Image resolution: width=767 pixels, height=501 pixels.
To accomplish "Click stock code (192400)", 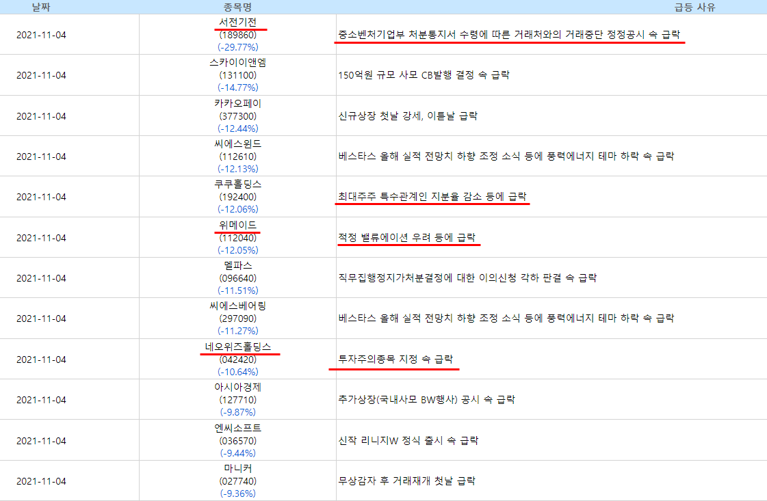I will 237,197.
